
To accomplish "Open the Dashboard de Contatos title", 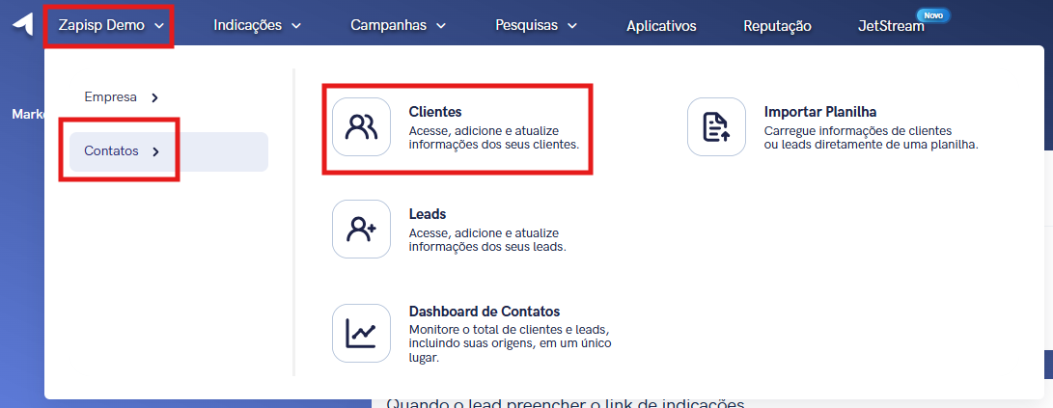I will click(x=484, y=312).
